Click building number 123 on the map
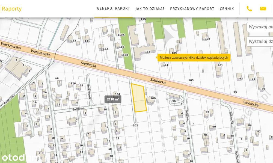Viewport: 273px width, 163px height. pos(105,49)
